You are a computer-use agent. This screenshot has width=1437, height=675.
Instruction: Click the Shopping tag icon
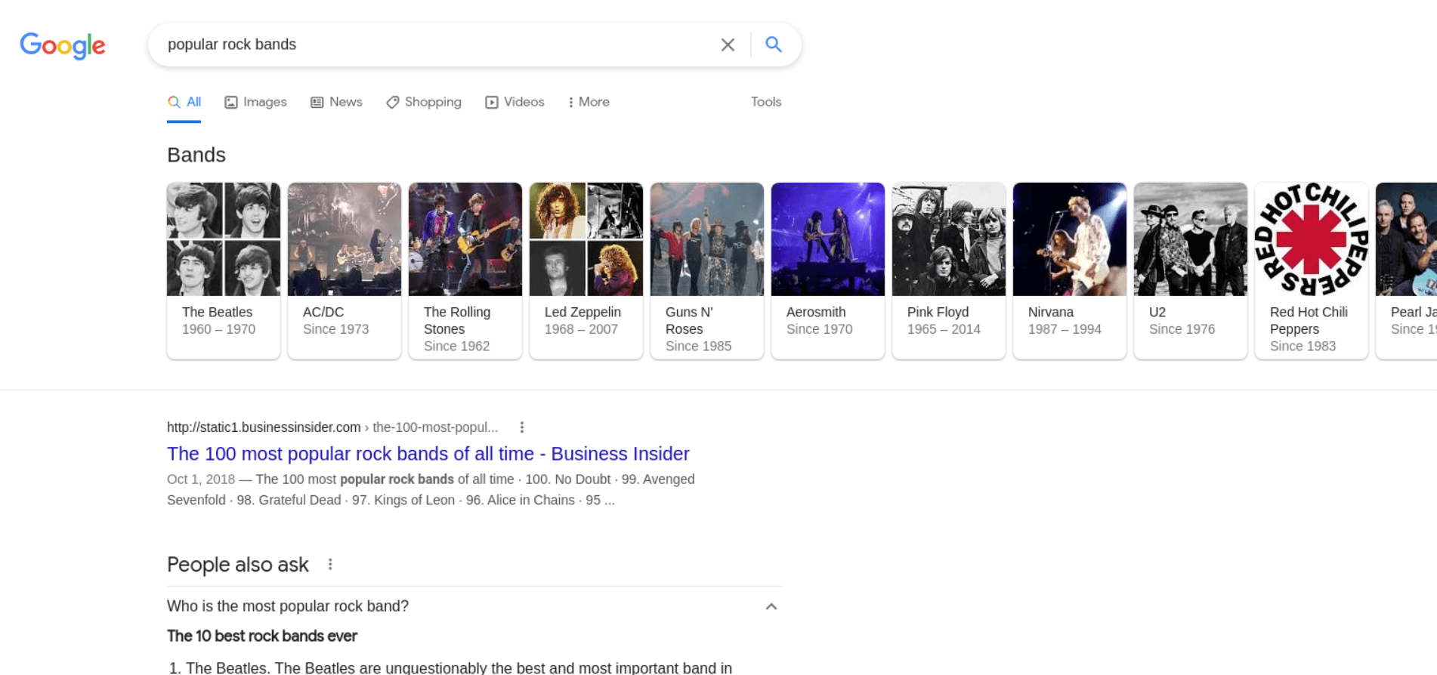[392, 102]
